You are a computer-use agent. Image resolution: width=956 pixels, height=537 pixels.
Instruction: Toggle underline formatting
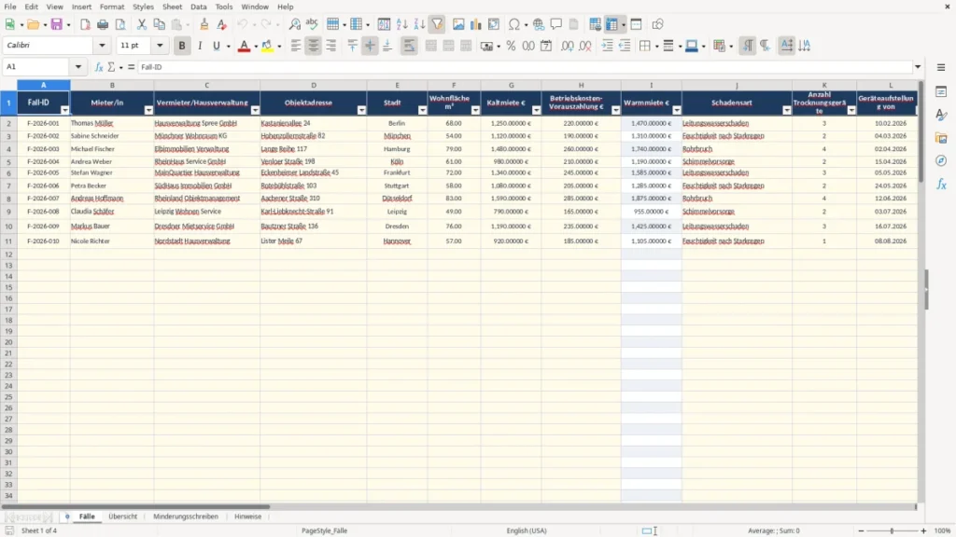pos(217,46)
